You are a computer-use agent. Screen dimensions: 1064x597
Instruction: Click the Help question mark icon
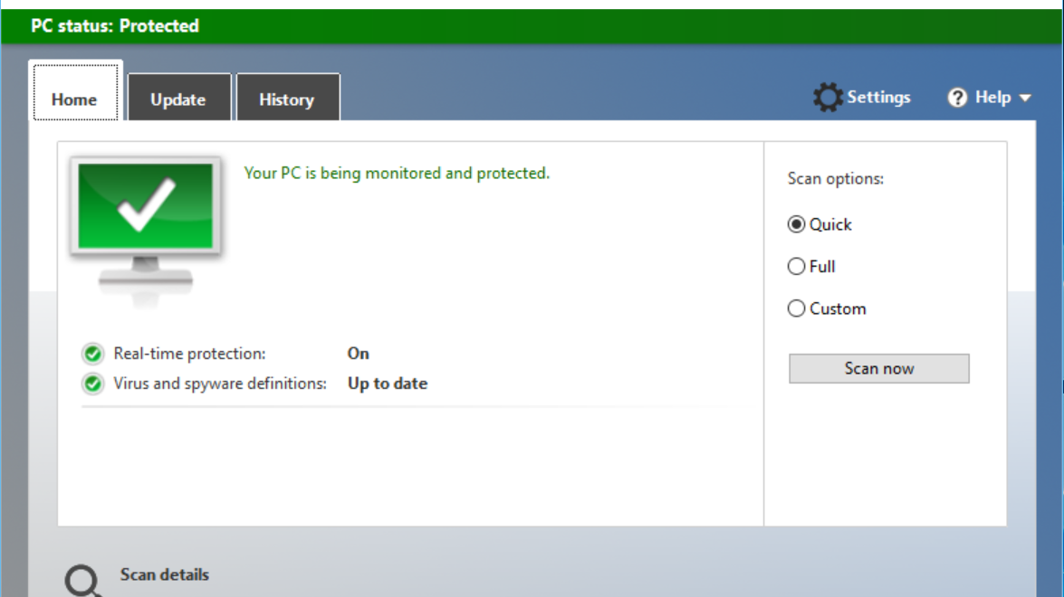958,97
